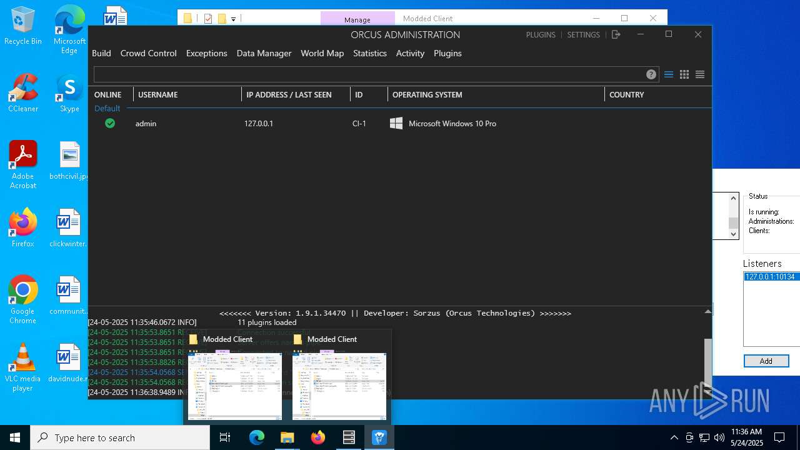The height and width of the screenshot is (450, 800).
Task: Sort by USERNAME column header
Action: [157, 95]
